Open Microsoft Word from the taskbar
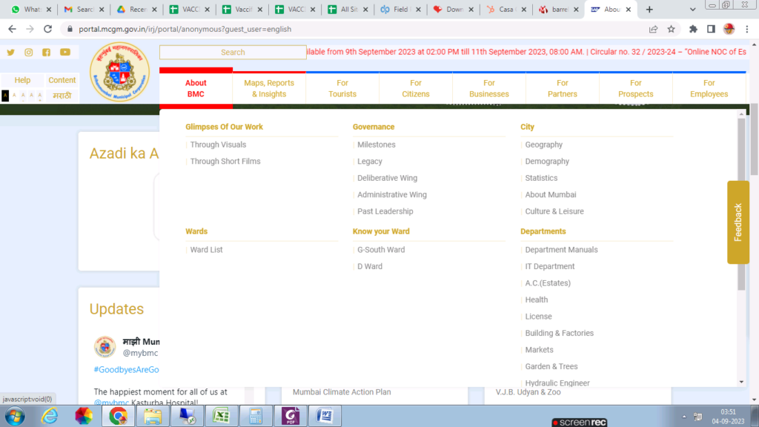This screenshot has height=427, width=759. click(x=323, y=416)
